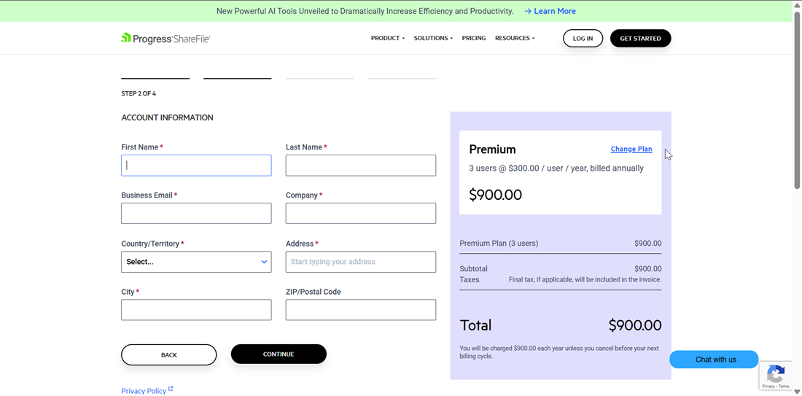
Task: Click the reCAPTCHA badge icon
Action: (776, 374)
